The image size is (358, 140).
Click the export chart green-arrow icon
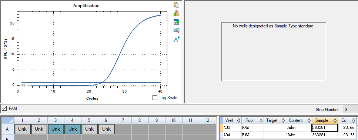click(176, 22)
